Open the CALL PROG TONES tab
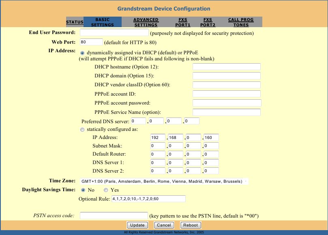Viewport: 328px width, 235px height. tap(241, 22)
